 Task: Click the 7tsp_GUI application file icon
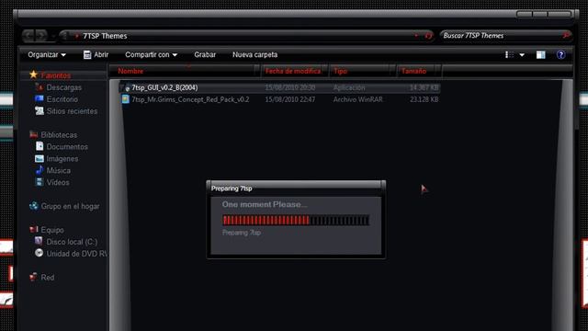coord(125,87)
